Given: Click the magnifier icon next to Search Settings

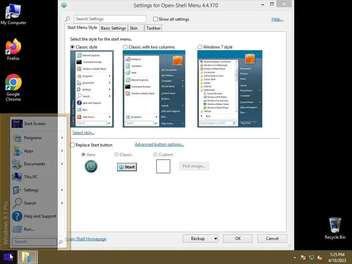Looking at the screenshot, I should [x=67, y=19].
